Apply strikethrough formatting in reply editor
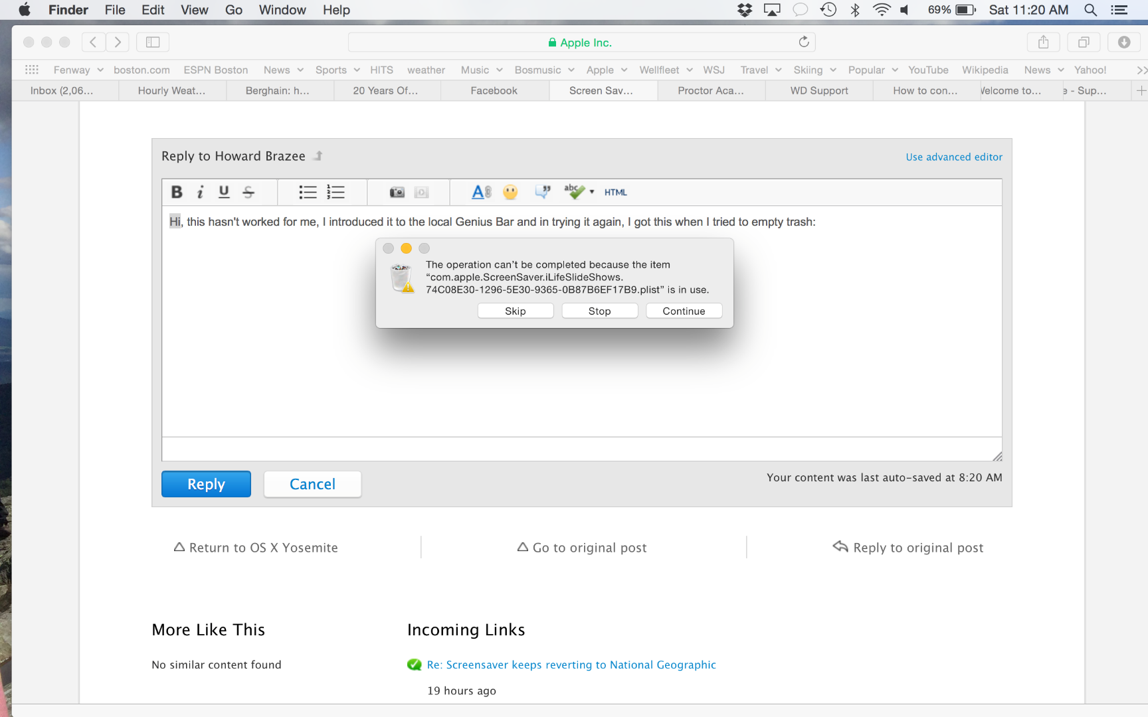 (248, 192)
